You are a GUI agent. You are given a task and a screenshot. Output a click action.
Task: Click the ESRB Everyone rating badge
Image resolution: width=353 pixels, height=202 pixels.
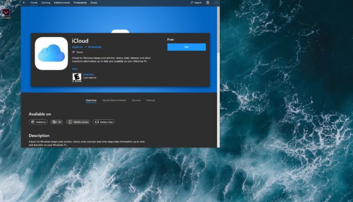(76, 78)
